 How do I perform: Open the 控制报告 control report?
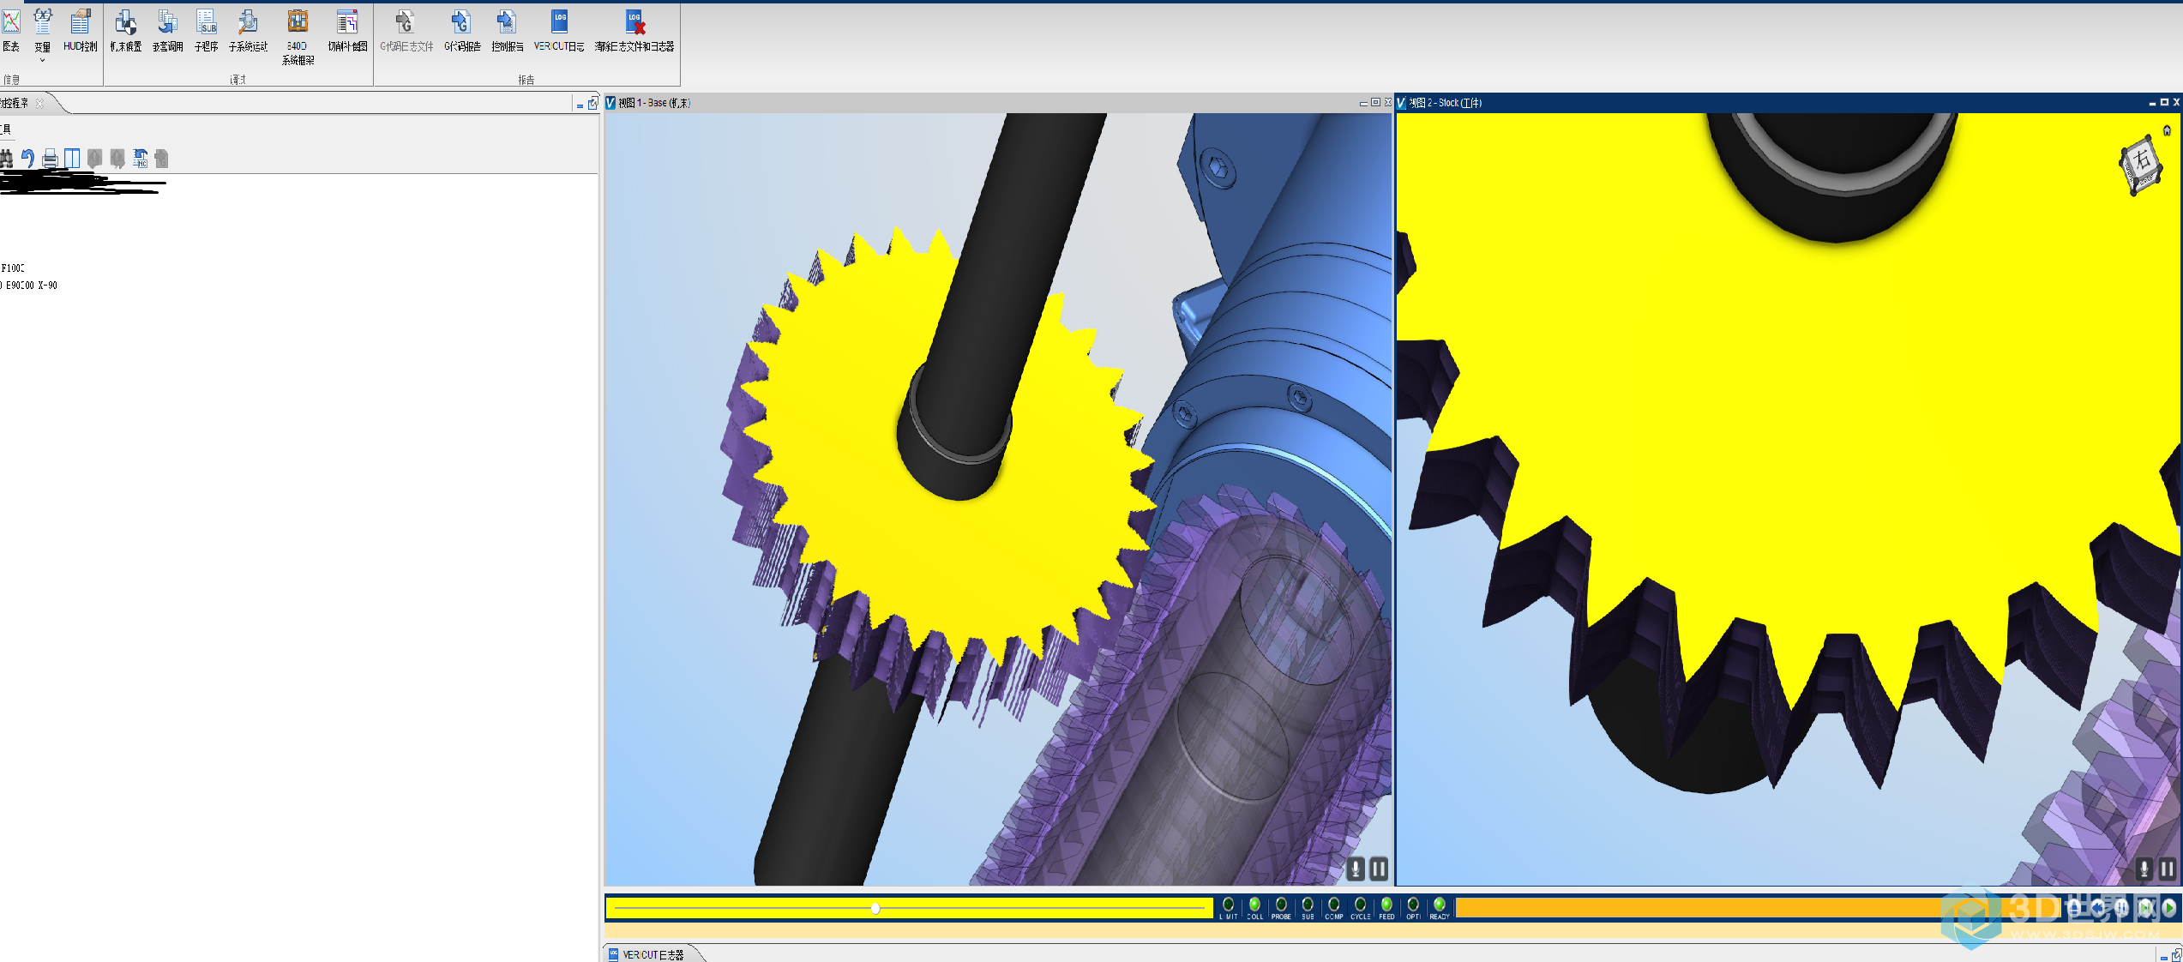pos(508,29)
